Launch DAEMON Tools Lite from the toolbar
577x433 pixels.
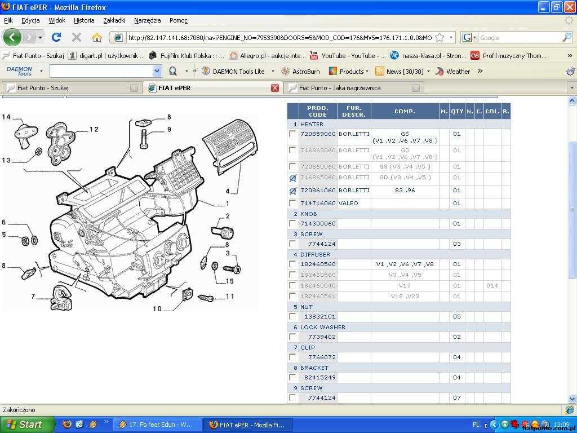[233, 71]
